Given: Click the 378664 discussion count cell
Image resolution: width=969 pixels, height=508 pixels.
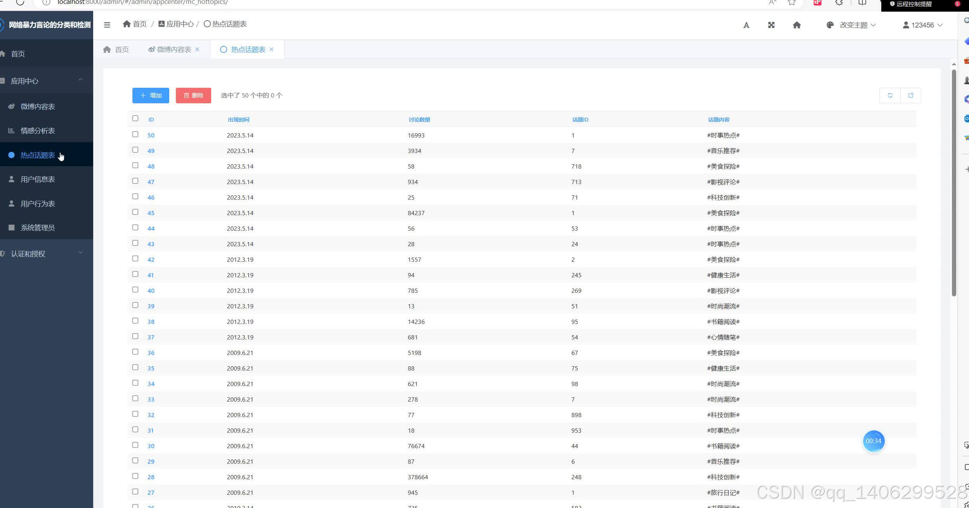Looking at the screenshot, I should click(418, 477).
